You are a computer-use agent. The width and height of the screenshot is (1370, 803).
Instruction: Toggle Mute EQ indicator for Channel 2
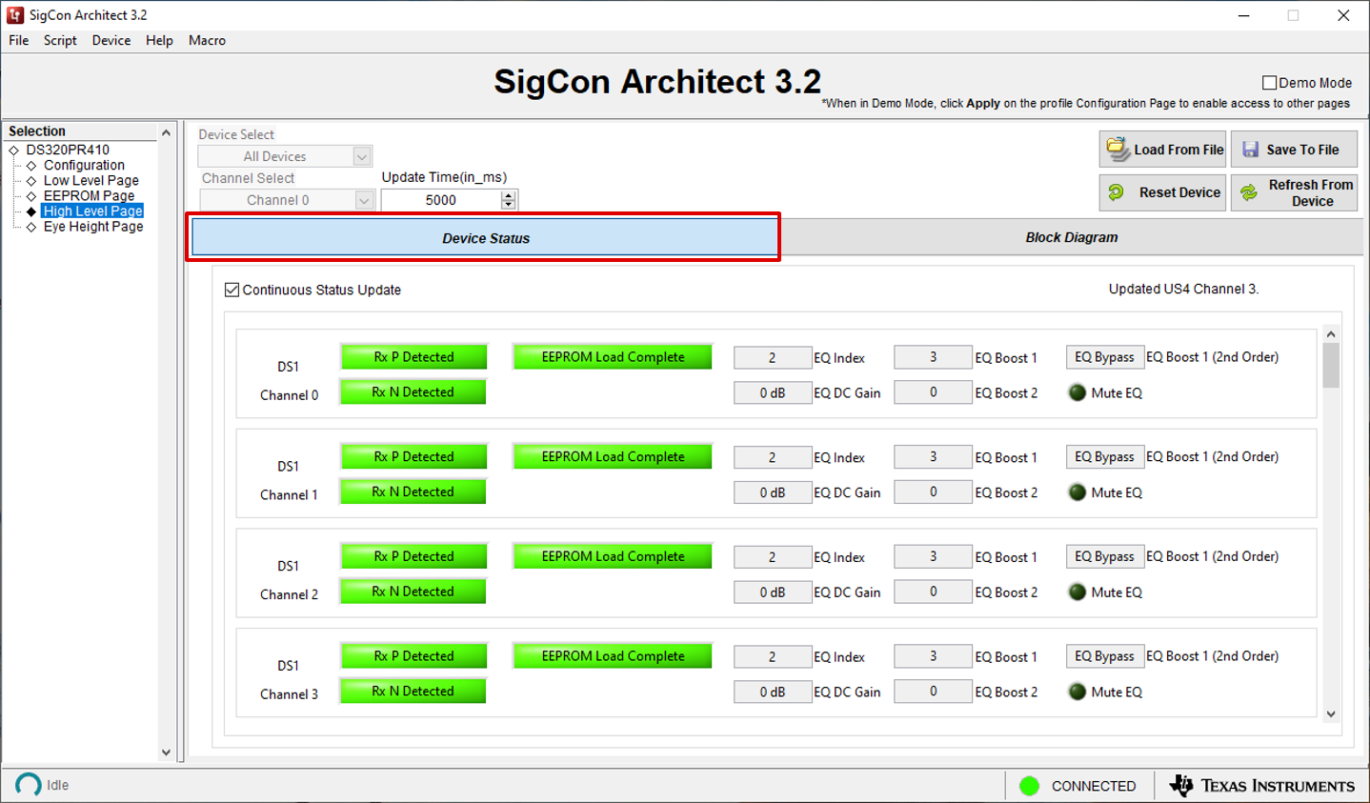(x=1078, y=592)
